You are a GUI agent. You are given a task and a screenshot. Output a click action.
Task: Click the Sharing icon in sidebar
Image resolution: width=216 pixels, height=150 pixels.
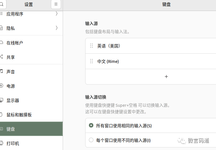click(x=1, y=57)
